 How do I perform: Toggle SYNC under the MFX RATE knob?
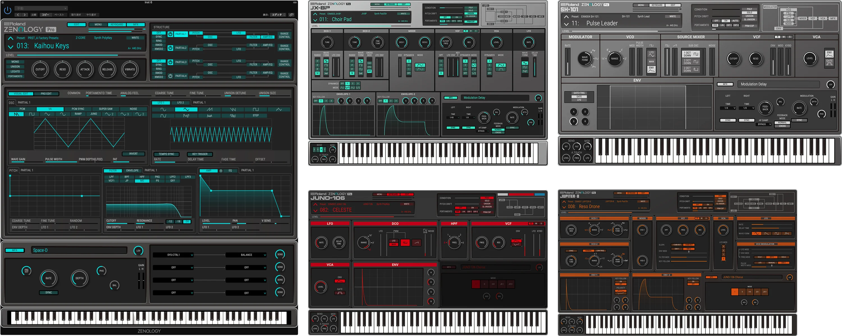[48, 293]
